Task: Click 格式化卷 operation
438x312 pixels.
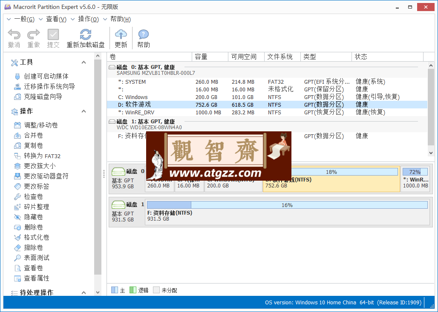Action: [36, 237]
